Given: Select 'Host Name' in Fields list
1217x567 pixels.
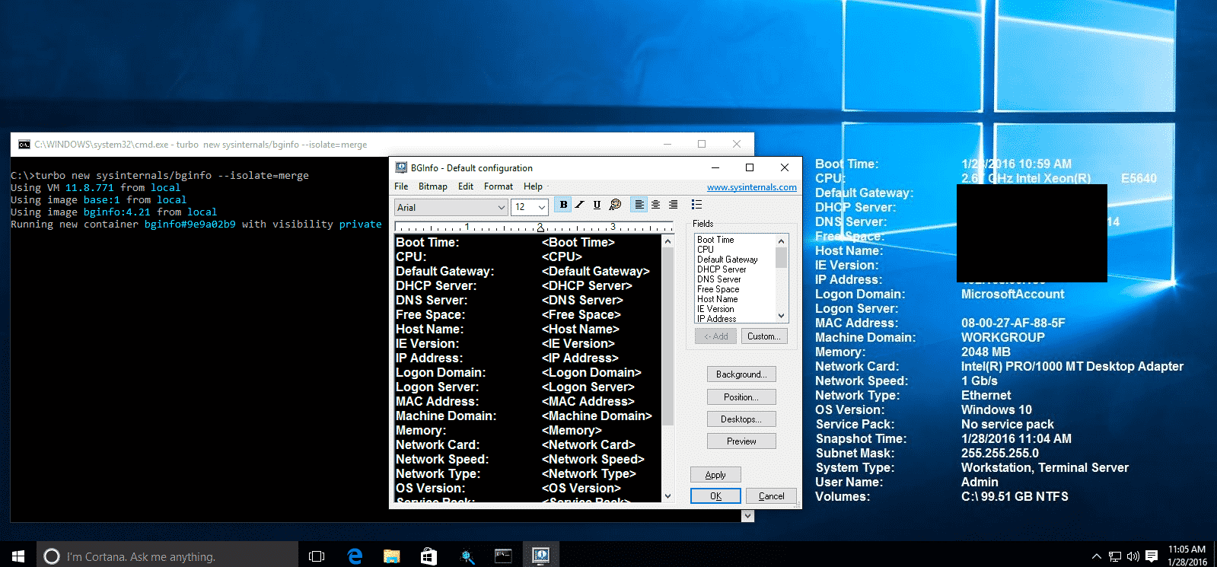Looking at the screenshot, I should pyautogui.click(x=717, y=299).
